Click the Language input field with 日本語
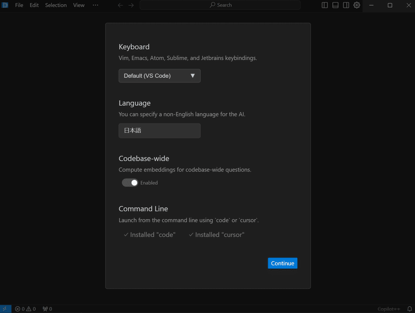Image resolution: width=415 pixels, height=313 pixels. click(160, 131)
